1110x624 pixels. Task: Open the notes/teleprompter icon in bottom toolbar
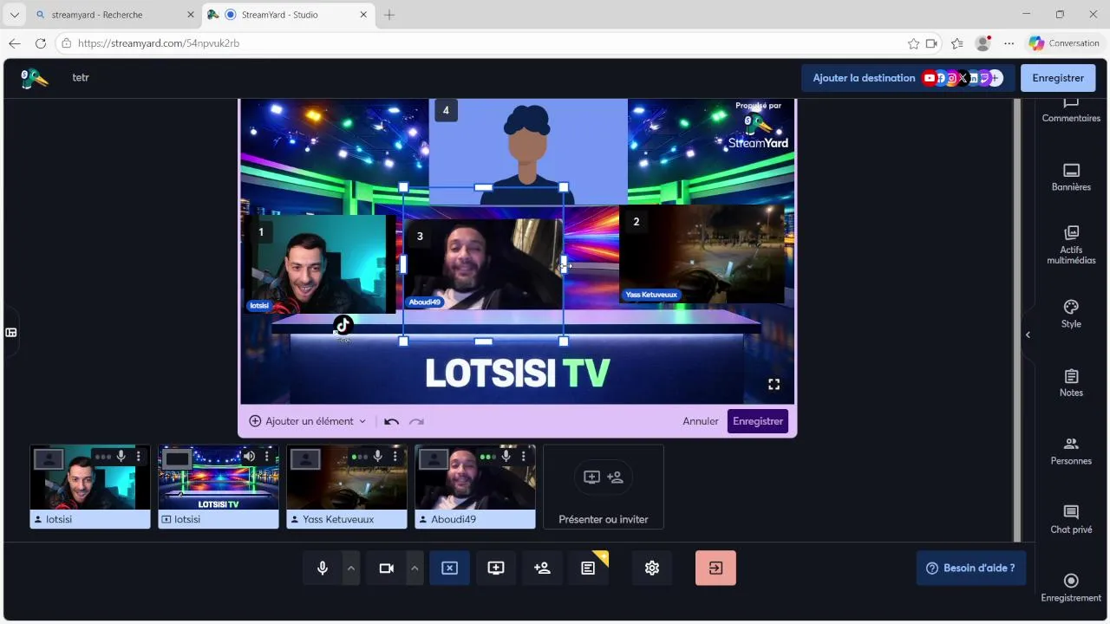pyautogui.click(x=589, y=568)
